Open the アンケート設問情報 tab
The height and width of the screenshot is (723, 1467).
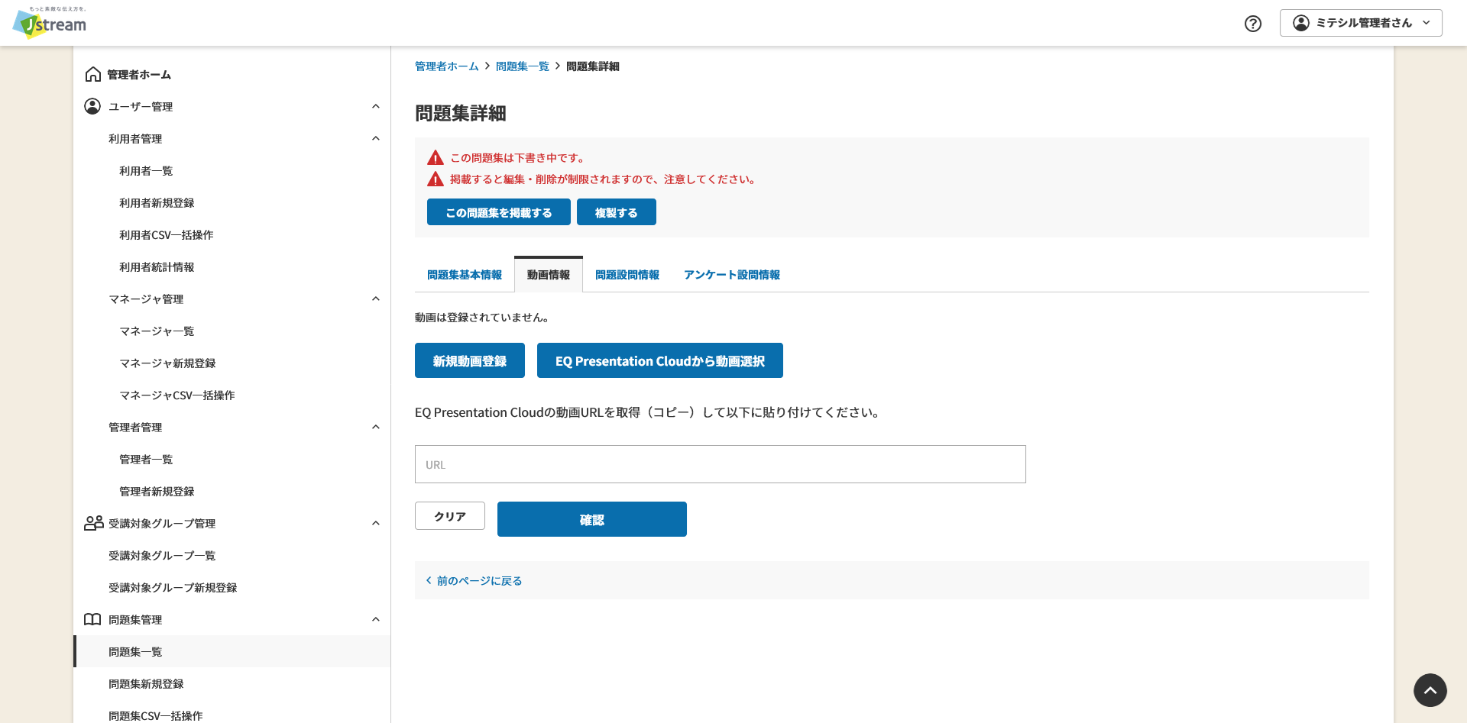click(732, 275)
